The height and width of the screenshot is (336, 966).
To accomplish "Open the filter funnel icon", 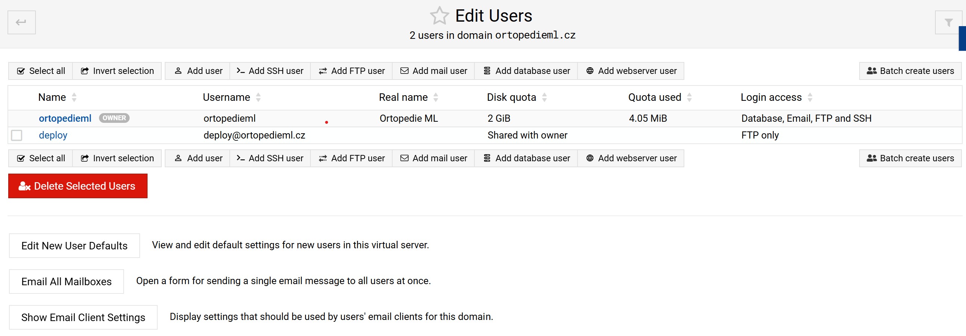I will [948, 23].
